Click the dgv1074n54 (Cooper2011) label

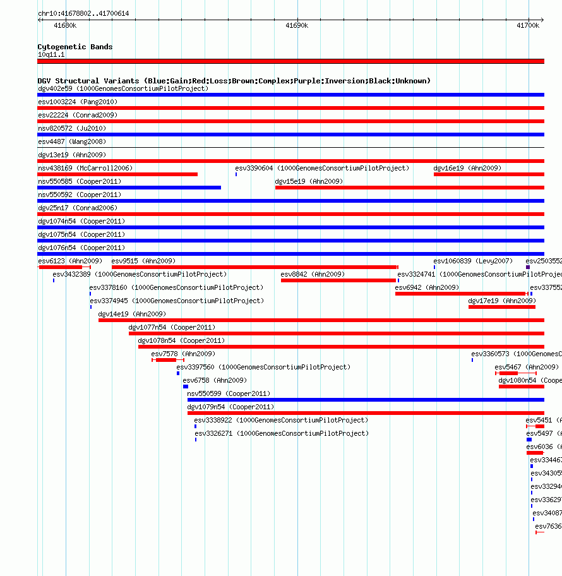point(81,221)
